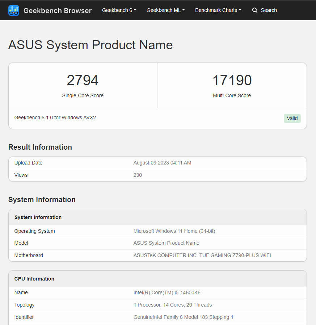The height and width of the screenshot is (325, 316).
Task: Click the Geekbench logo icon
Action: [x=14, y=10]
